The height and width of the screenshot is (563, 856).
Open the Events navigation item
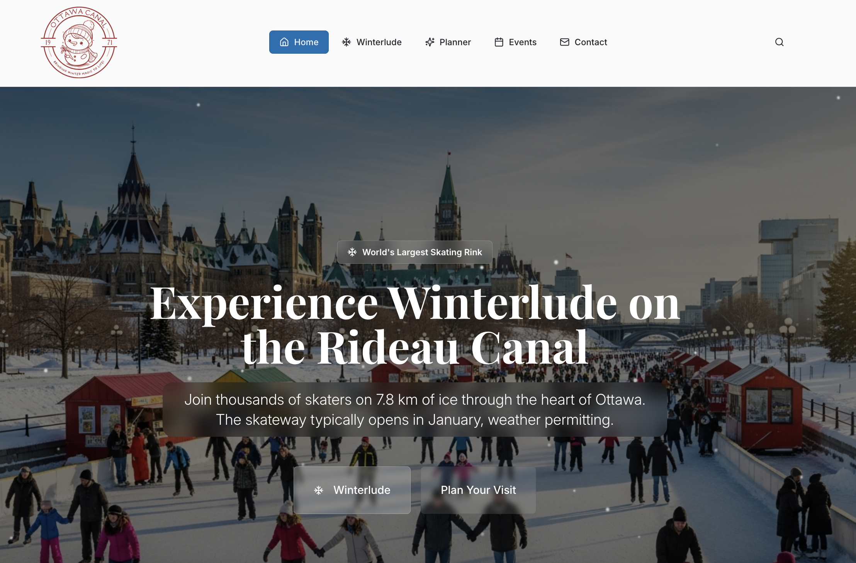[515, 42]
